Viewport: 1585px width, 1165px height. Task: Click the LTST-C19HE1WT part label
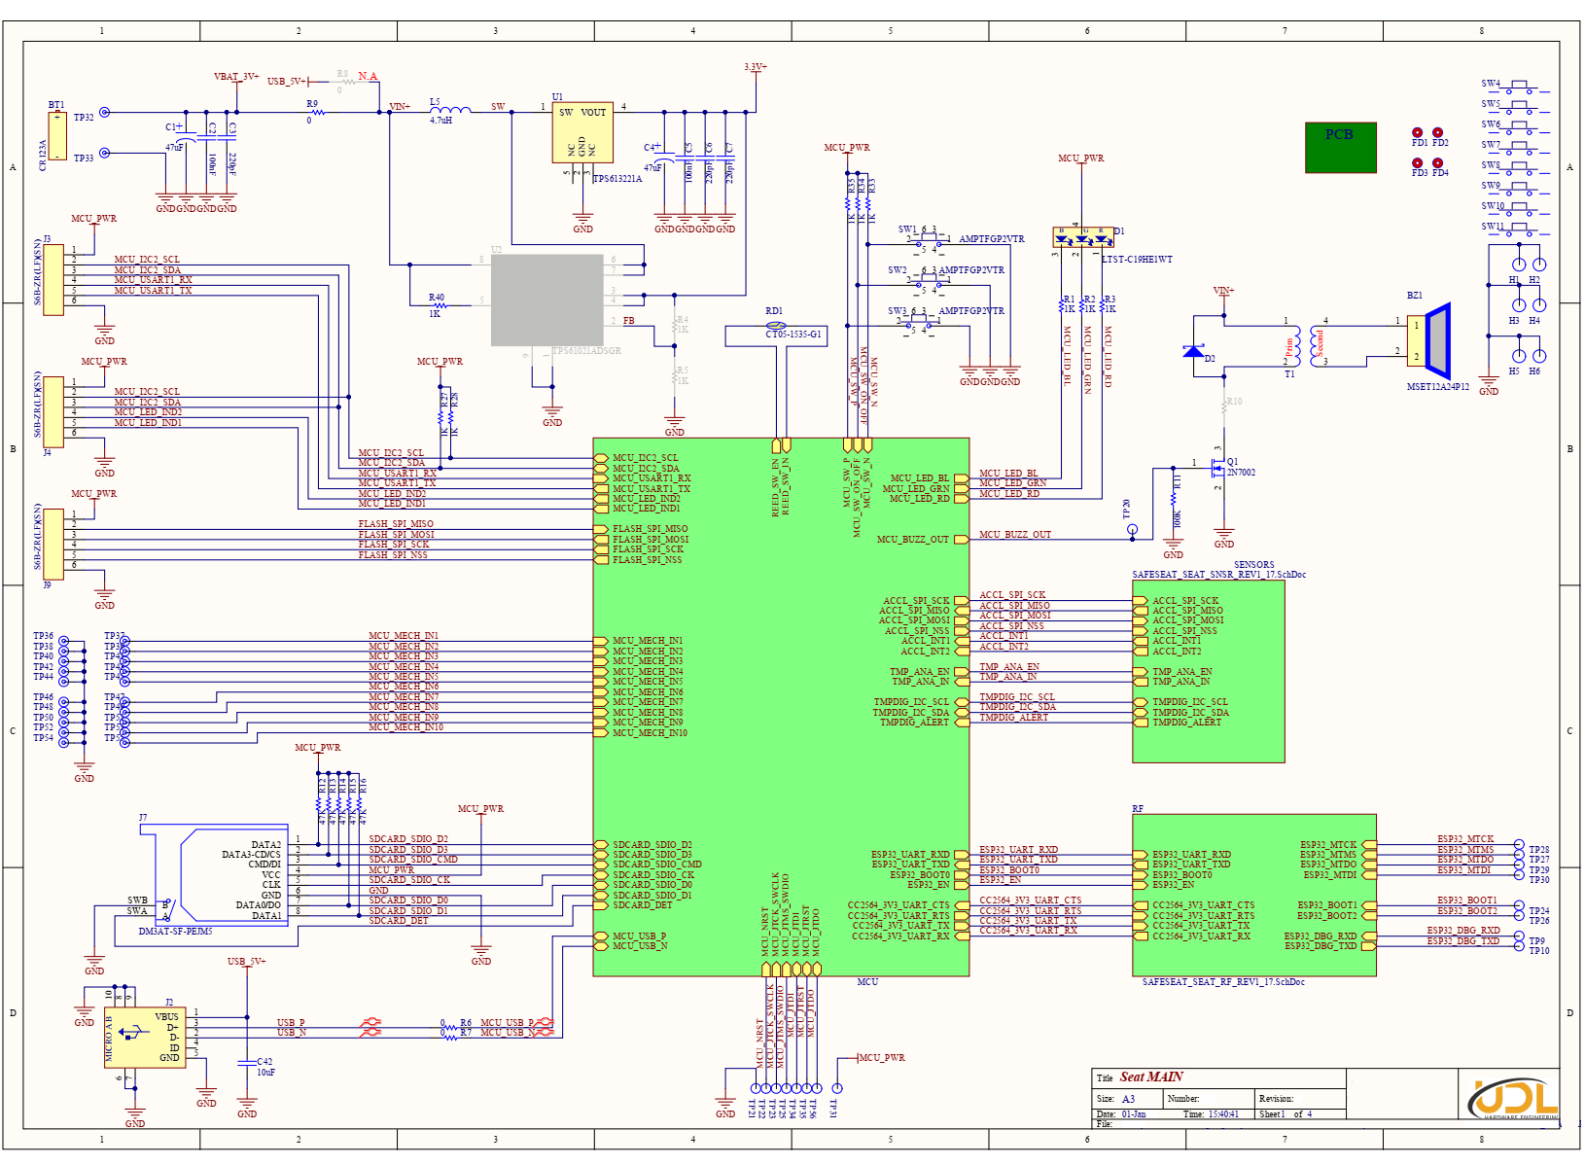1137,259
